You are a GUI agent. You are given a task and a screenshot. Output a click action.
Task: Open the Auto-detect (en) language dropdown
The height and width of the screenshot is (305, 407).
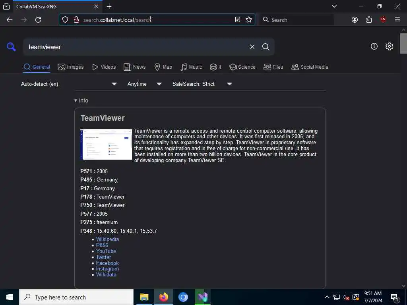pyautogui.click(x=69, y=84)
